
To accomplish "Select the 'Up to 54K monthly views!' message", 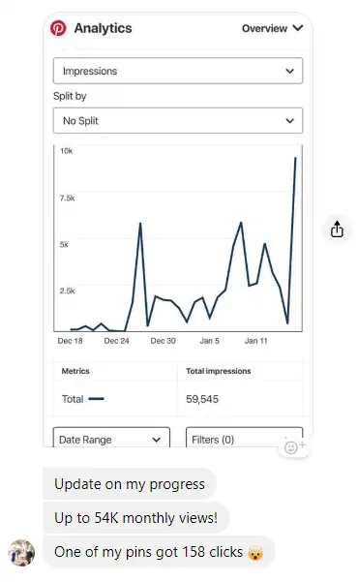I will point(135,518).
